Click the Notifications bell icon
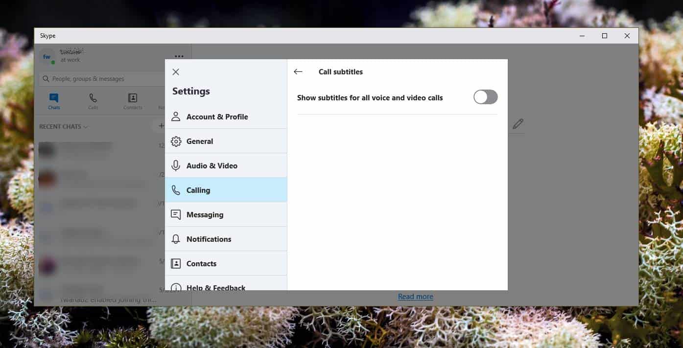This screenshot has height=348, width=683. pos(176,239)
